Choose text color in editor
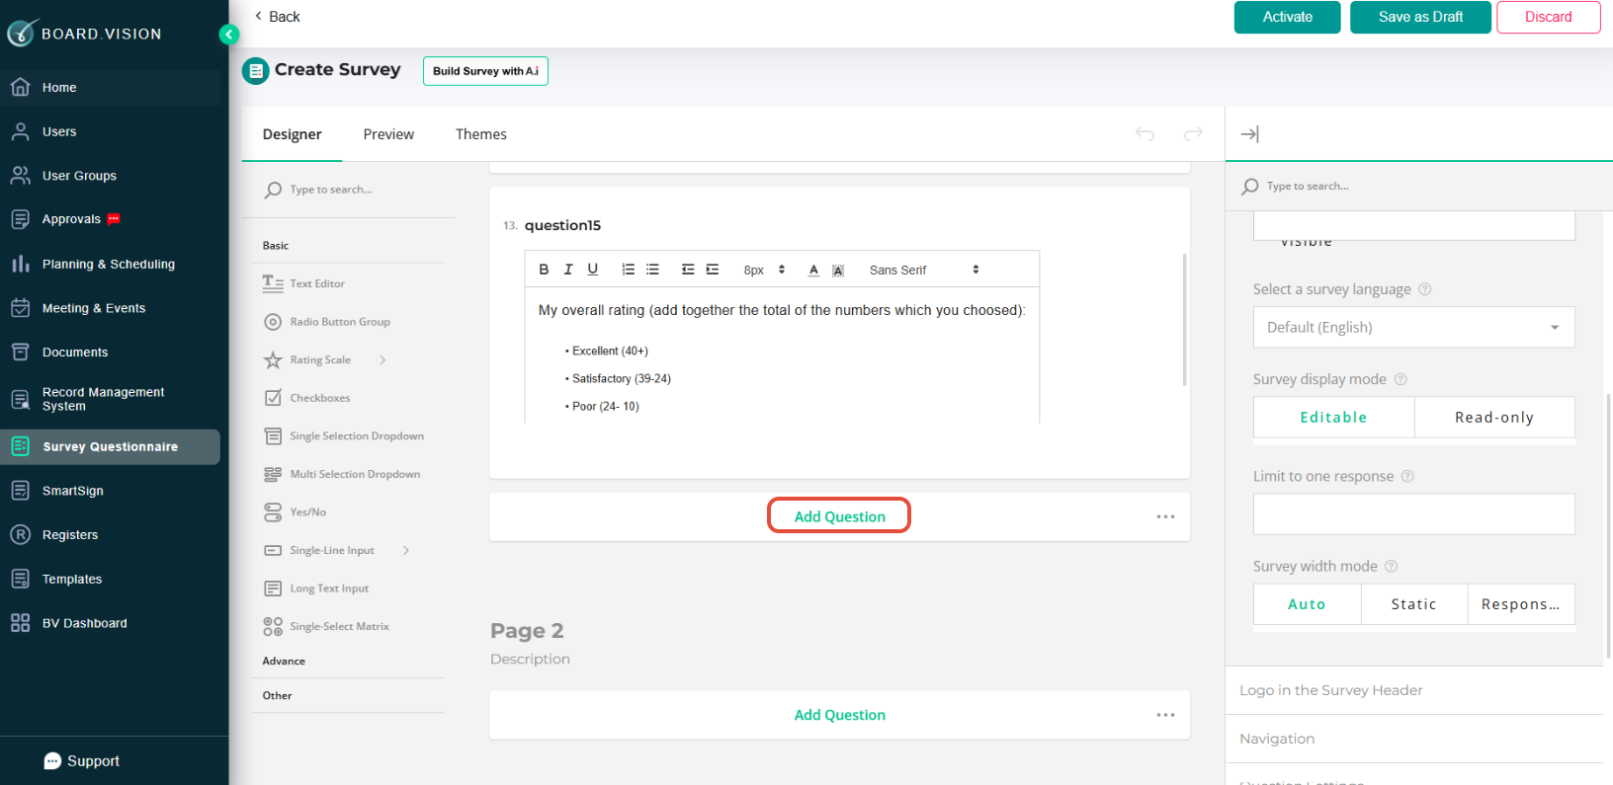Viewport: 1613px width, 785px height. click(x=813, y=270)
